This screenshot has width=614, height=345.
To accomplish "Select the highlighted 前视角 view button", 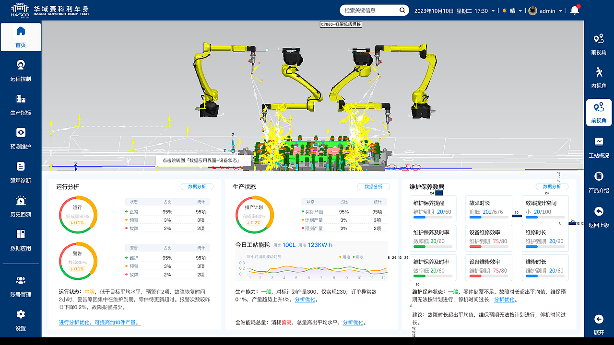I will [x=599, y=113].
